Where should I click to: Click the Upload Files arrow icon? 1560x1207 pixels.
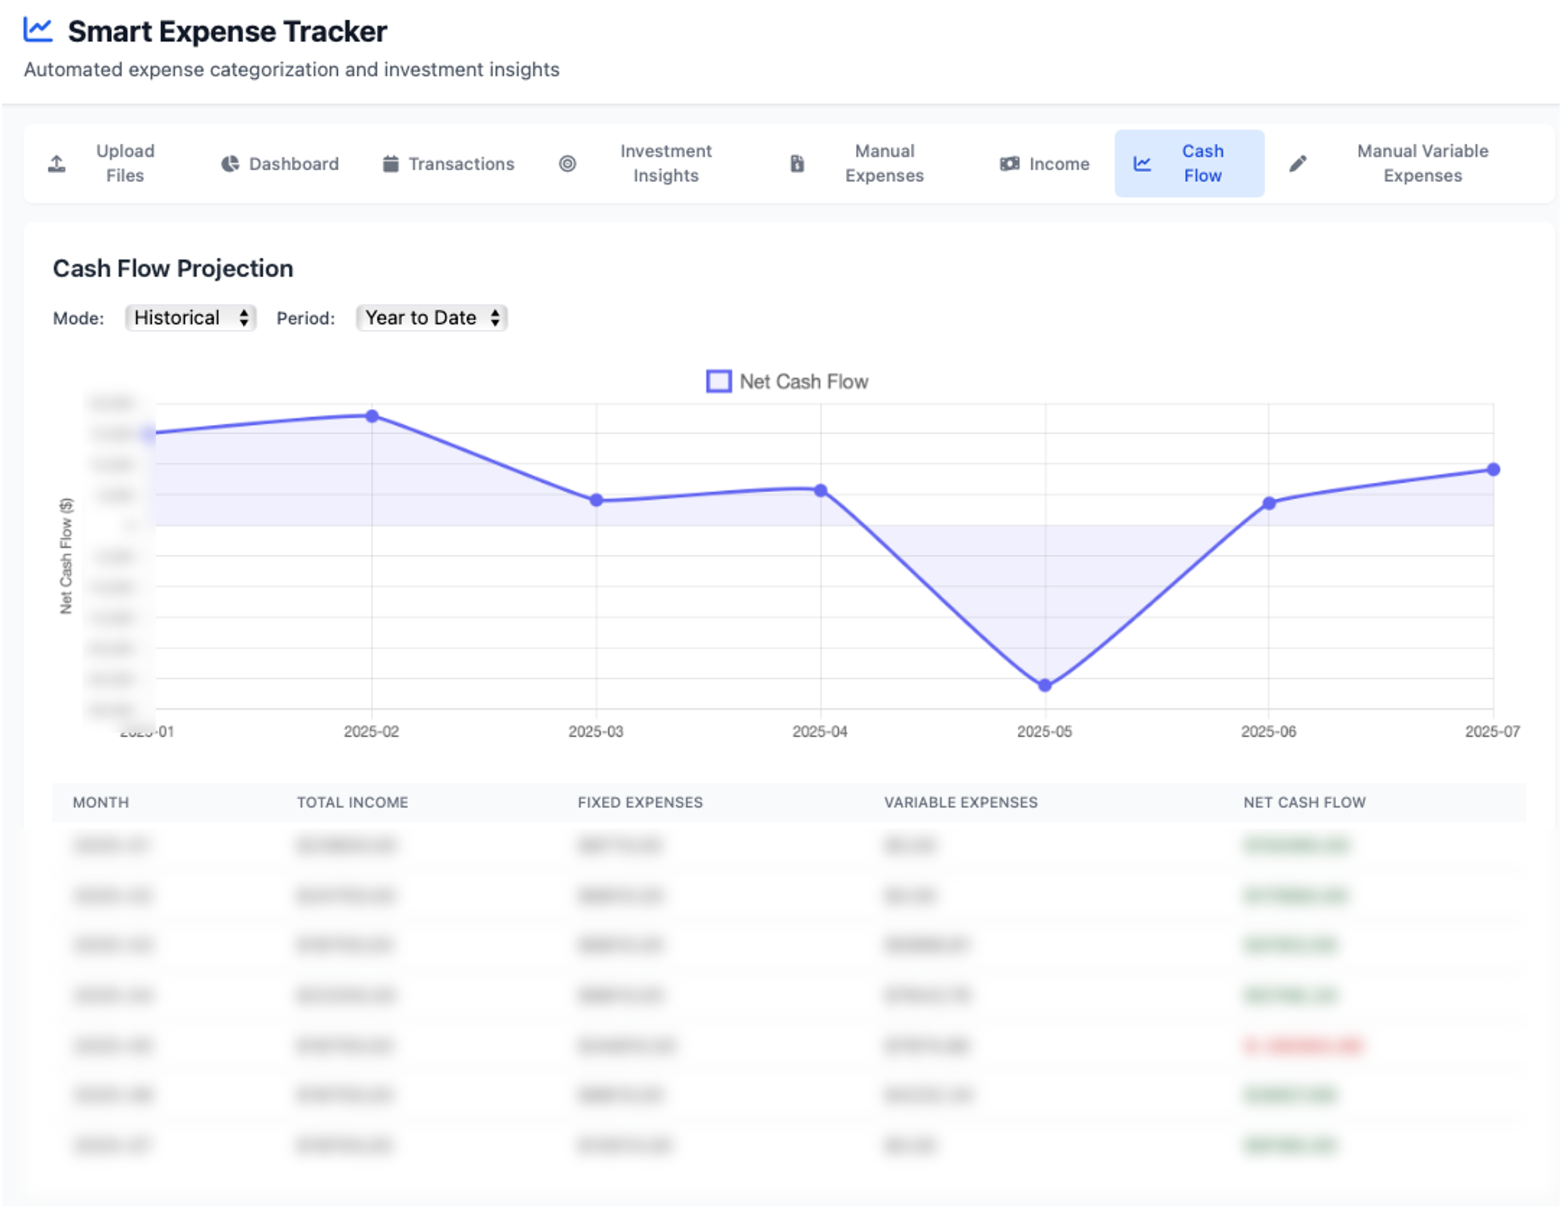[x=57, y=163]
